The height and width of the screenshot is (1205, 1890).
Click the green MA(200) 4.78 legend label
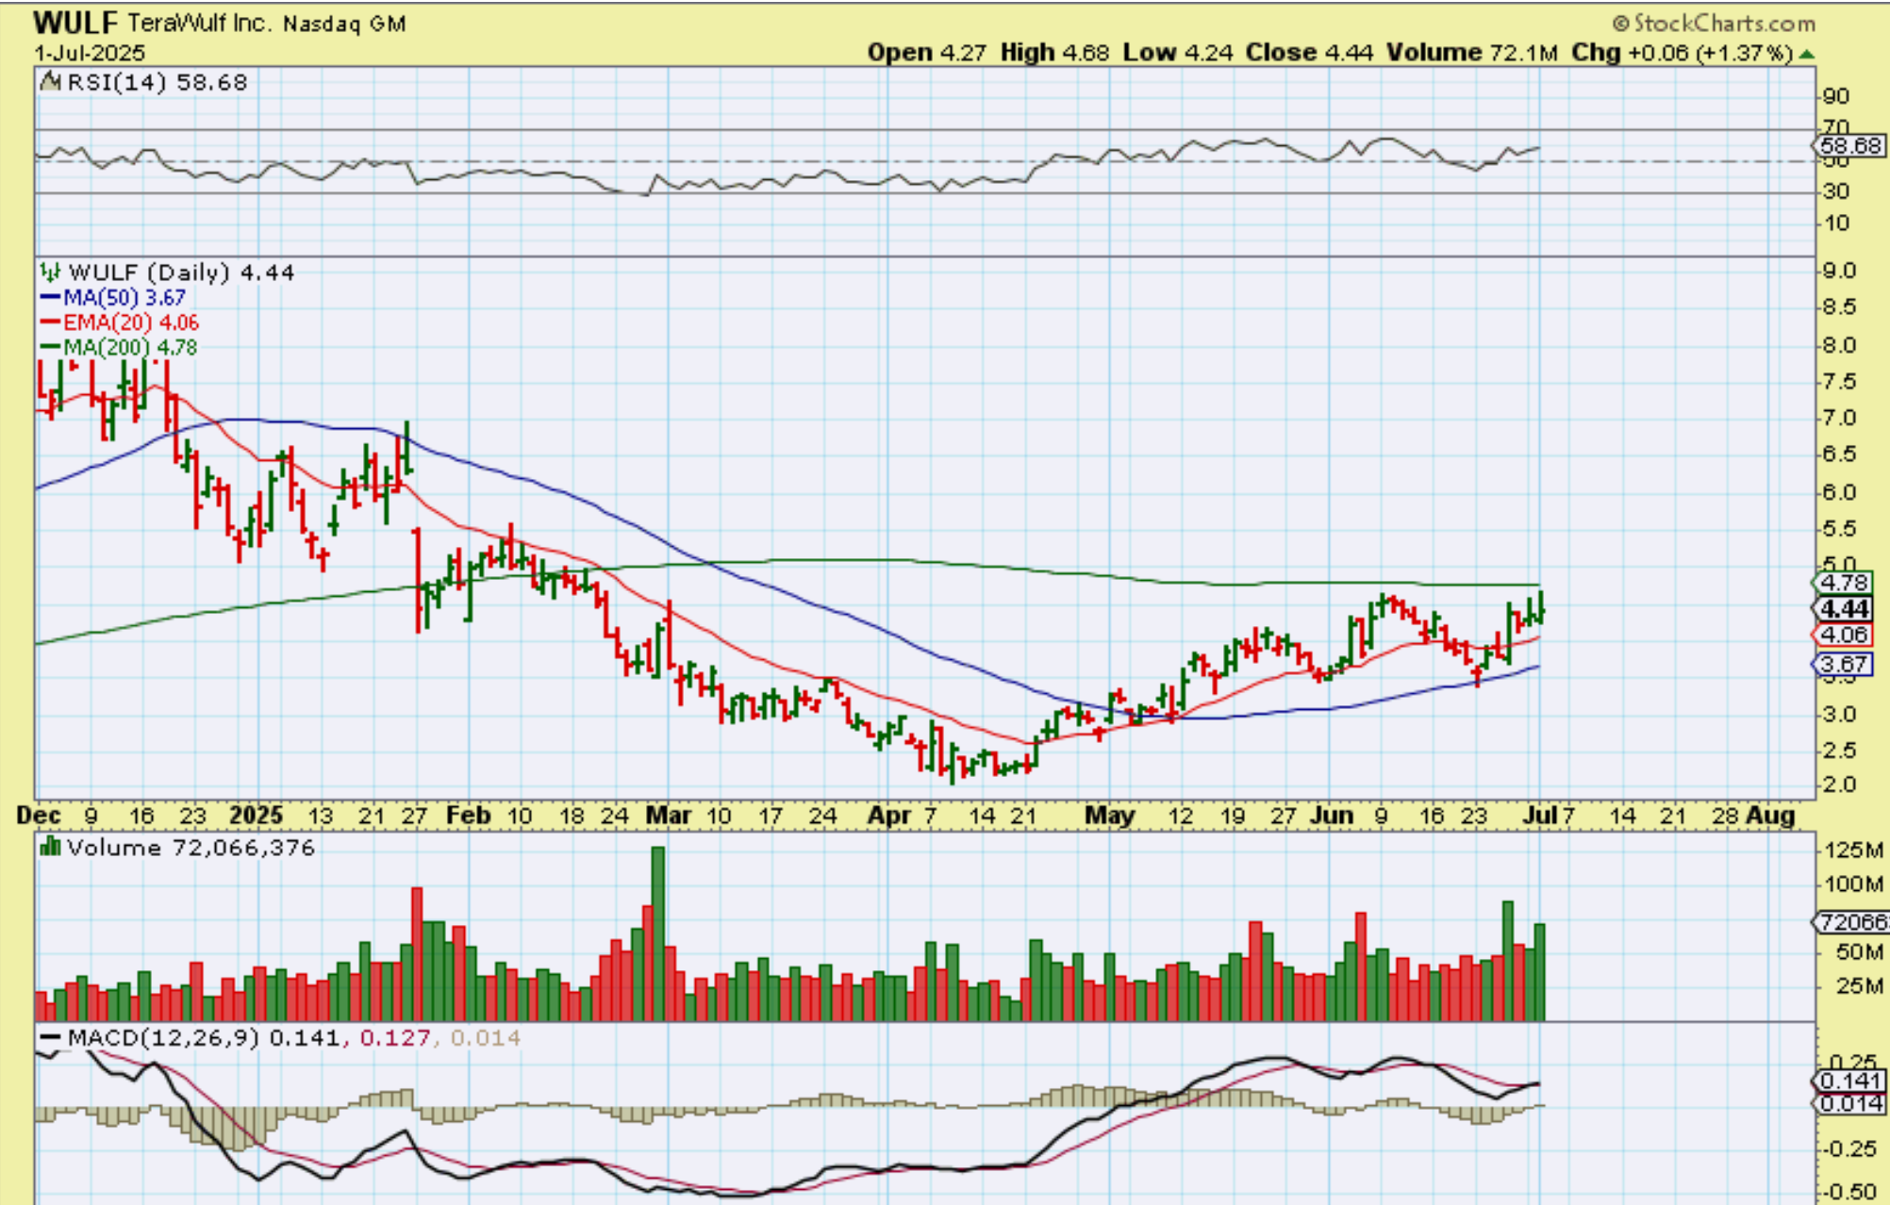point(130,348)
